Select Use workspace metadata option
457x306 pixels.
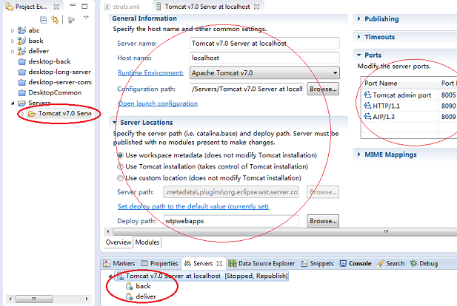120,155
